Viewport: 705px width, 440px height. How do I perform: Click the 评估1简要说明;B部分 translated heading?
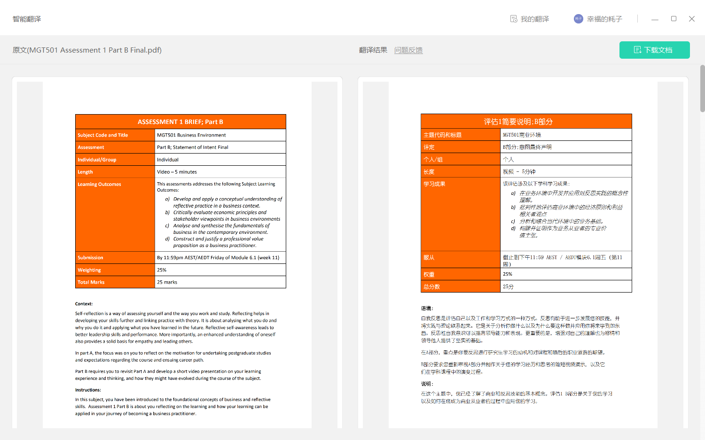pos(518,122)
